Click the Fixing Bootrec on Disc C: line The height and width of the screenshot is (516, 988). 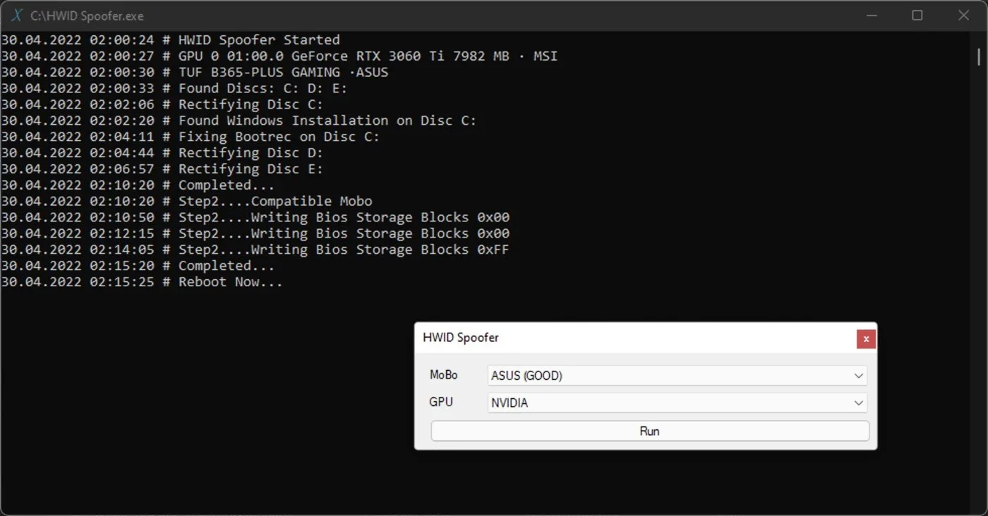click(x=191, y=137)
